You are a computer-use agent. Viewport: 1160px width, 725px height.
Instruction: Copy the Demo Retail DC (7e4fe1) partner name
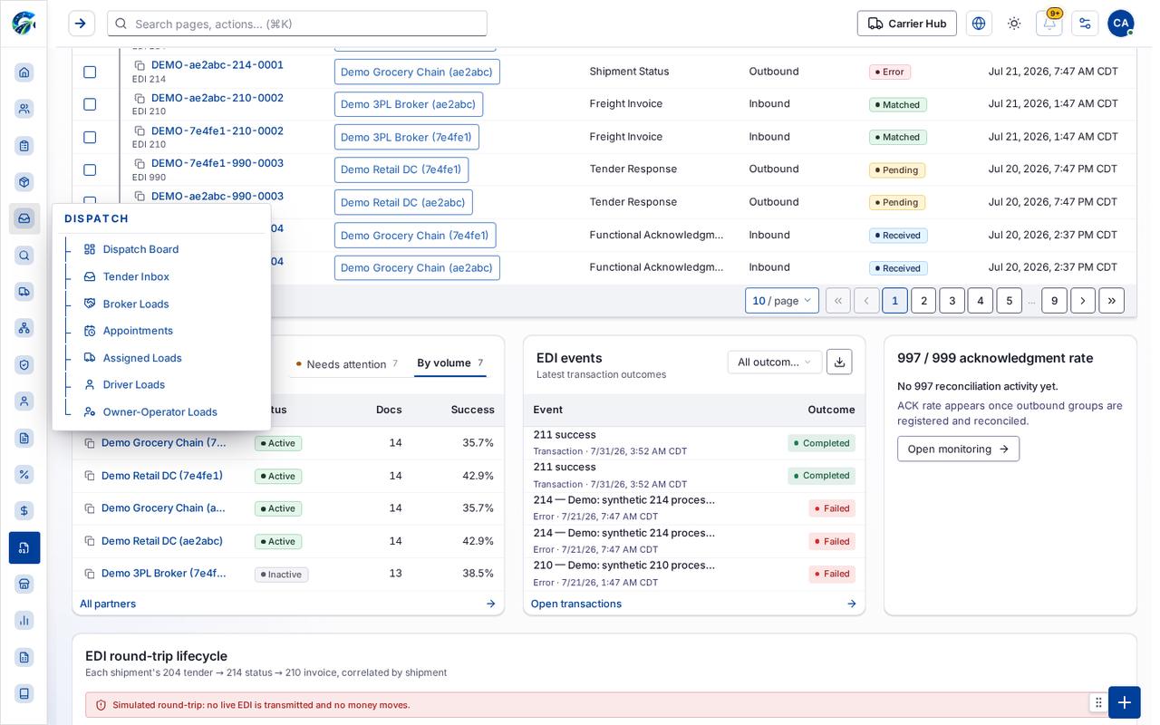(x=90, y=476)
